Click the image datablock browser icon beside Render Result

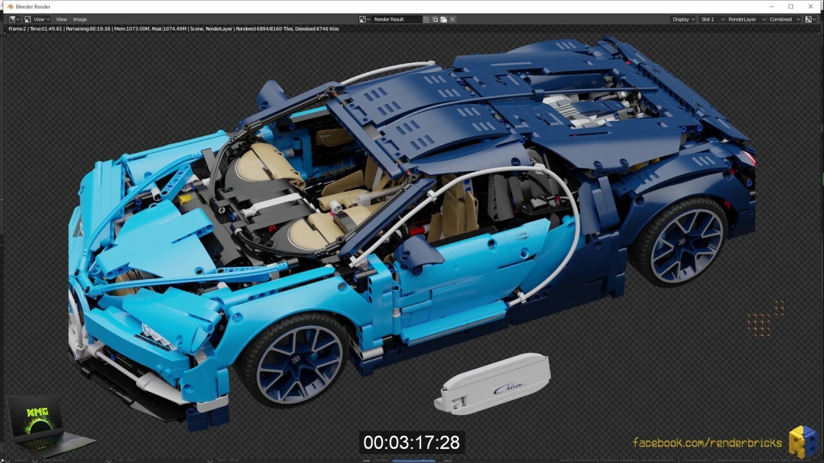[364, 19]
